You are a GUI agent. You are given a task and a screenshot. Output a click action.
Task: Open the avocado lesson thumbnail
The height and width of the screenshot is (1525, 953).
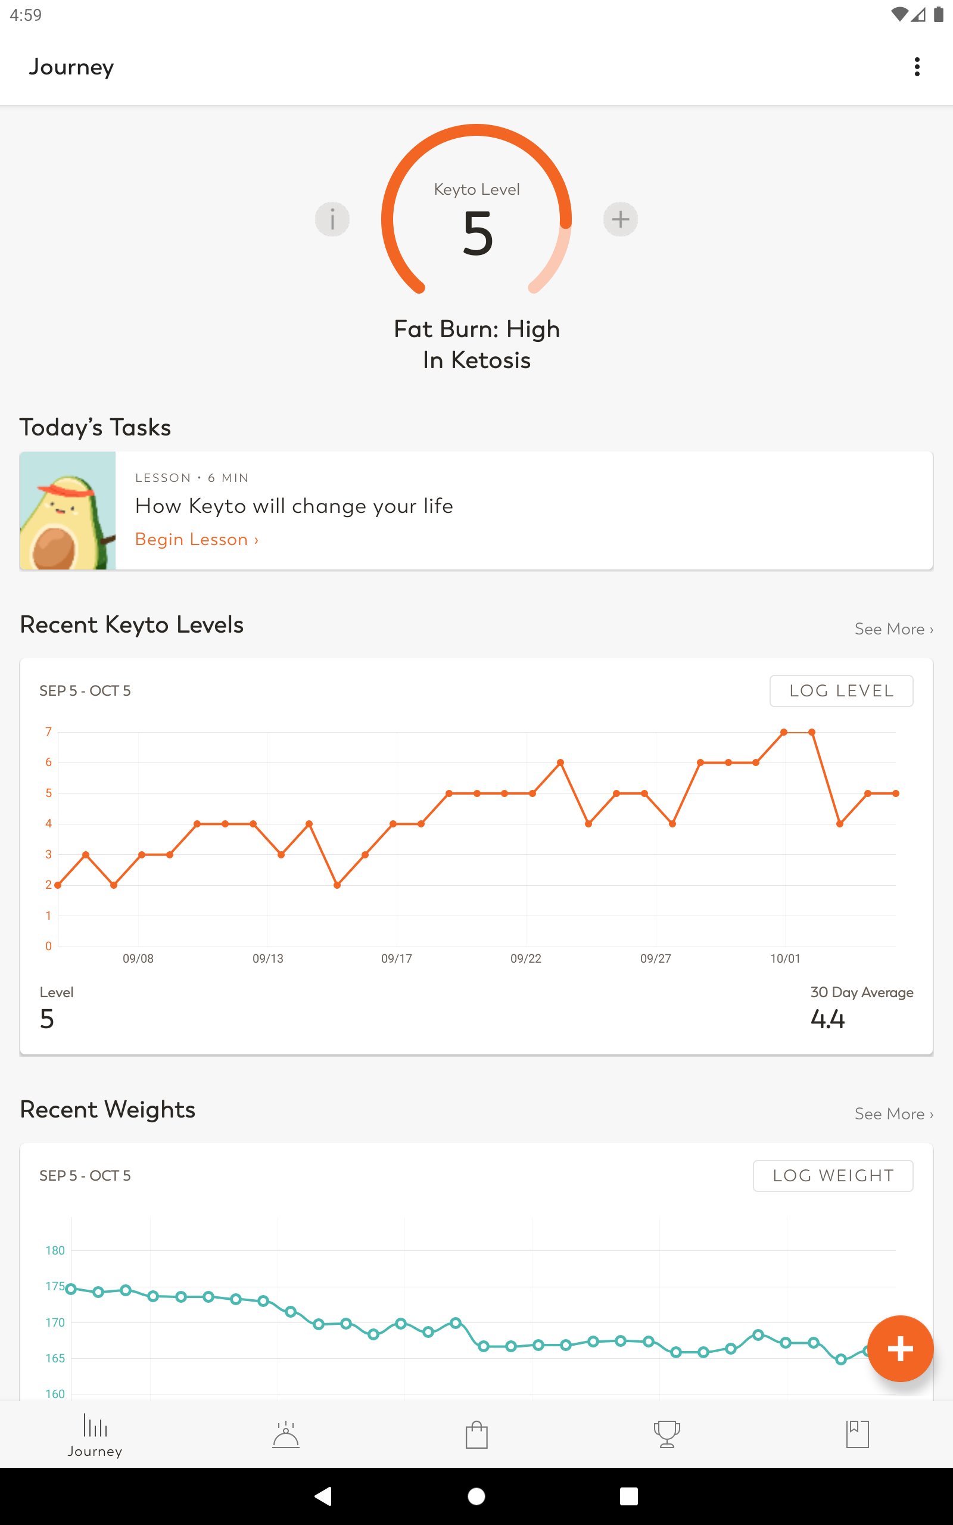click(67, 511)
